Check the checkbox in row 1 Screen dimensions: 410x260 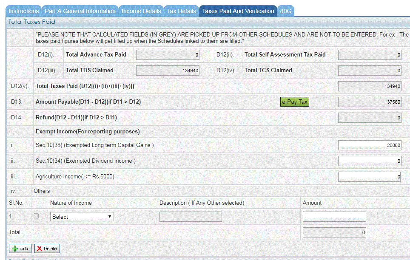point(36,216)
